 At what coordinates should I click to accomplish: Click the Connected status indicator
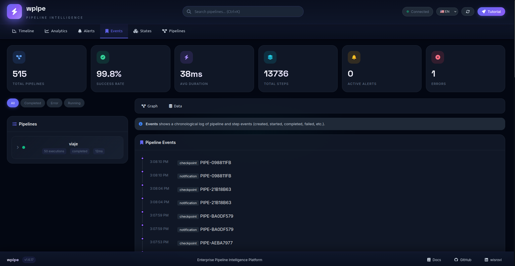click(418, 12)
